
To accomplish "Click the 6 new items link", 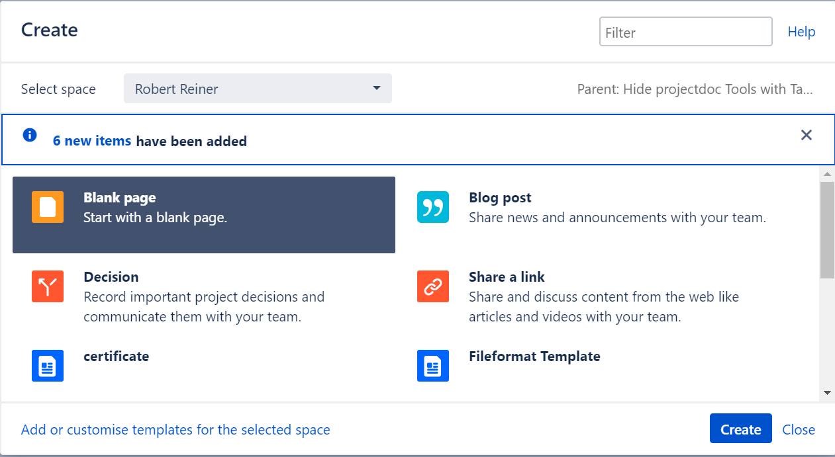I will 92,140.
